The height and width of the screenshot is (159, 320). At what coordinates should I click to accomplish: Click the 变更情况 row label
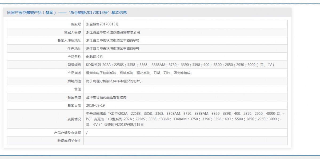pyautogui.click(x=74, y=119)
